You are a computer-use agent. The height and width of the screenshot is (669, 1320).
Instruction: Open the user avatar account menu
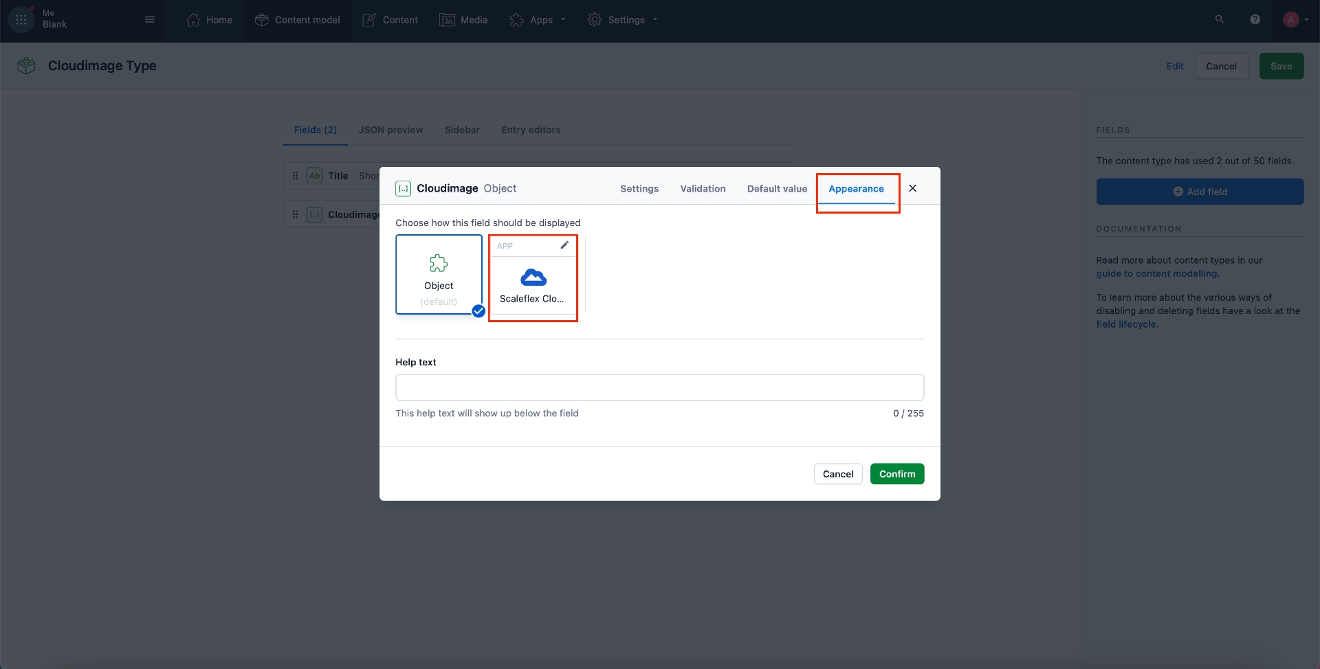1291,20
